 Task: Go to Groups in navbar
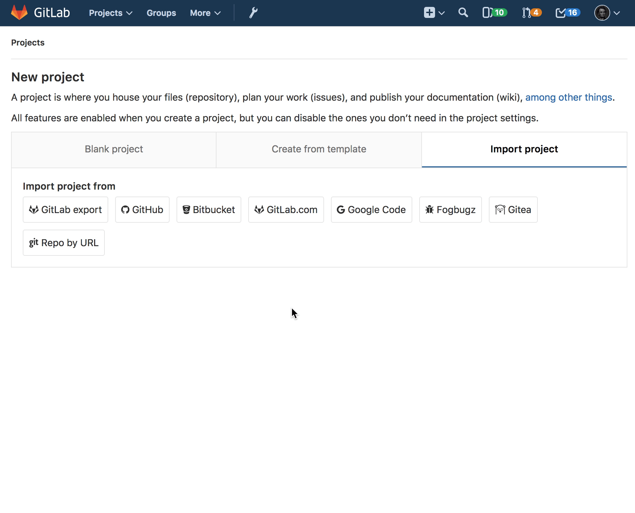(161, 13)
